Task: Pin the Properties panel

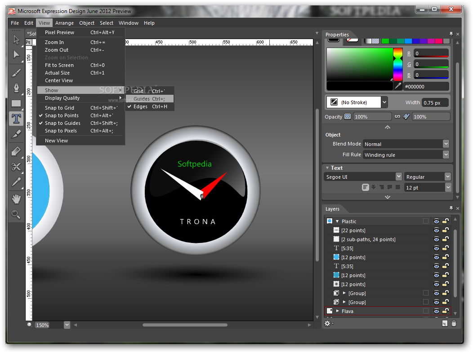Action: [451, 34]
